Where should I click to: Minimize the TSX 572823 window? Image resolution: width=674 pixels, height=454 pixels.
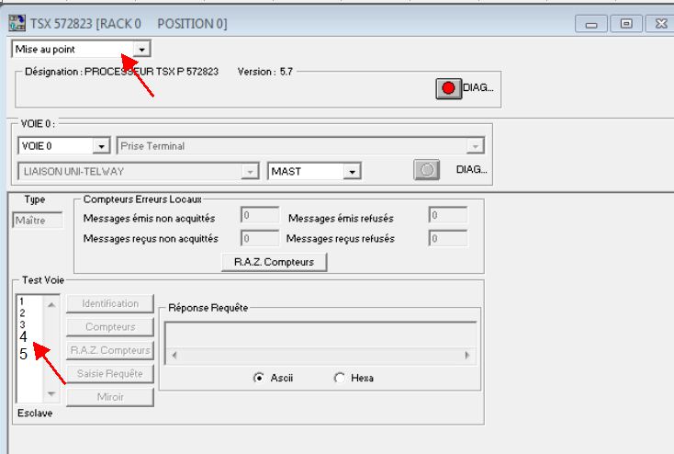tap(591, 24)
